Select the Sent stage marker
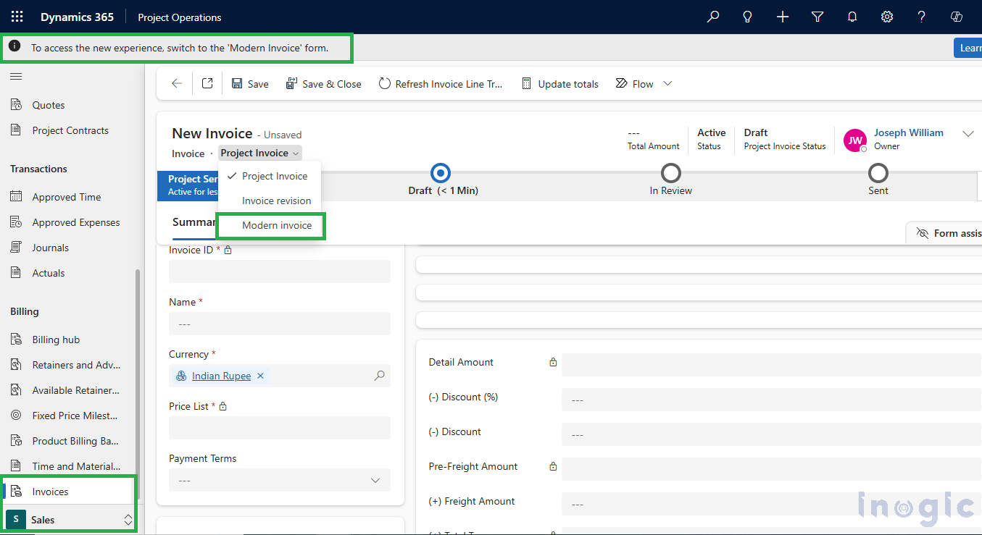Image resolution: width=982 pixels, height=535 pixels. (x=878, y=174)
